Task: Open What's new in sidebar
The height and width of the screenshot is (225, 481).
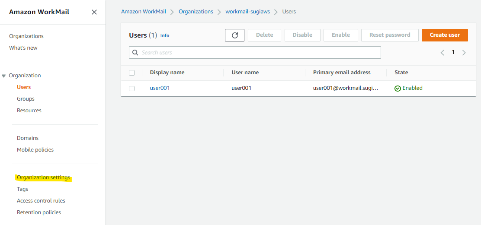Action: (23, 48)
